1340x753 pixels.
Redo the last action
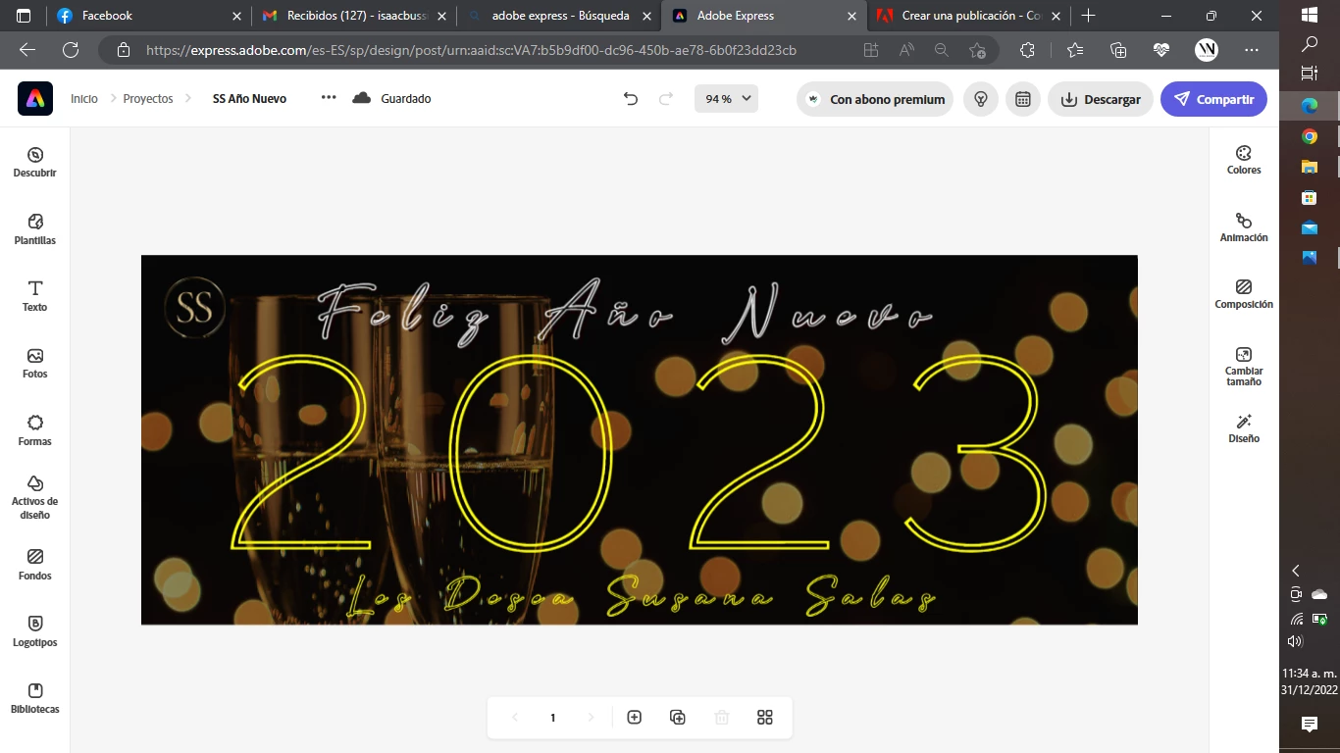tap(666, 99)
